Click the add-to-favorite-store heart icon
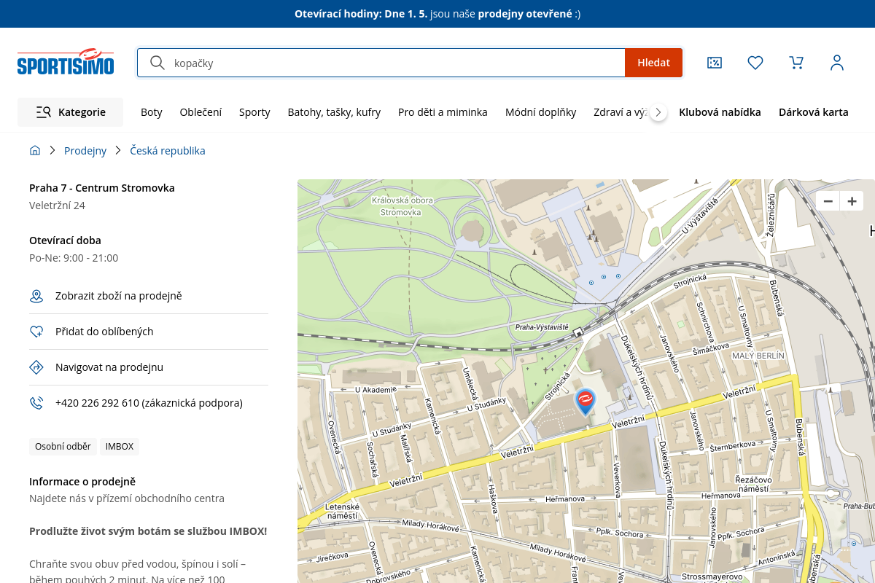 point(36,332)
